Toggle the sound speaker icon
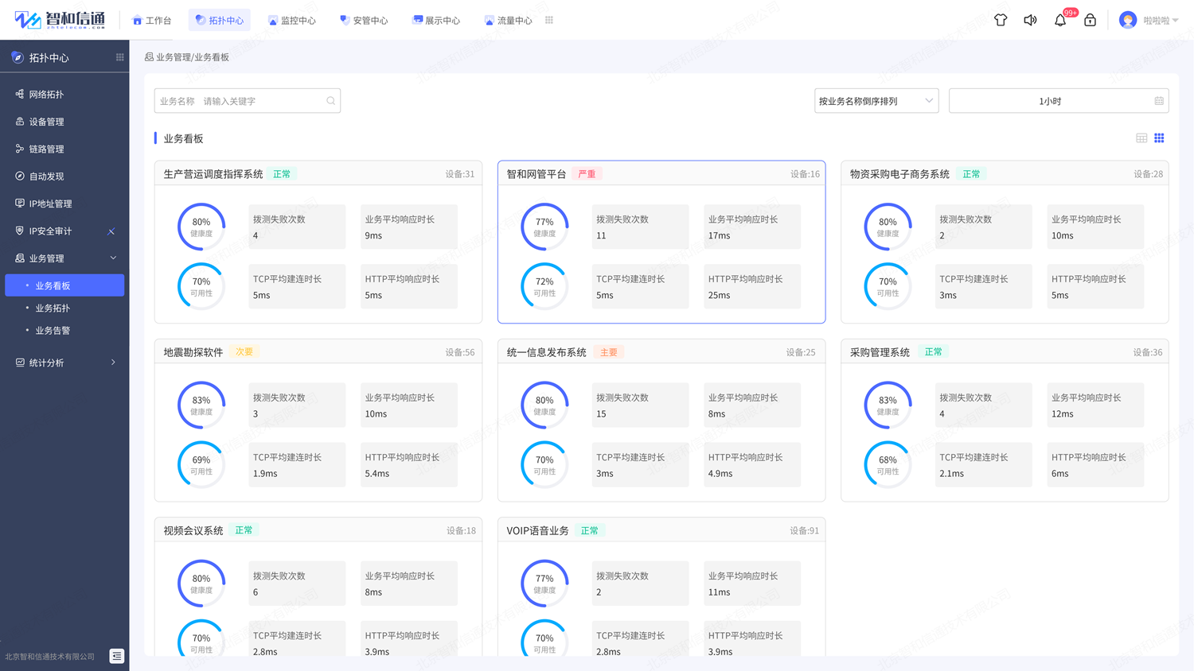 (1030, 20)
